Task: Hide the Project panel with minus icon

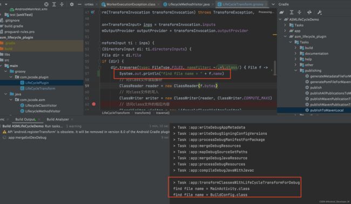Action: (79, 4)
